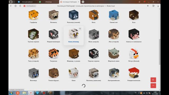Open the Медведь с ушами head thumbnail
Screen dimensions: 169x95
(x=74, y=54)
